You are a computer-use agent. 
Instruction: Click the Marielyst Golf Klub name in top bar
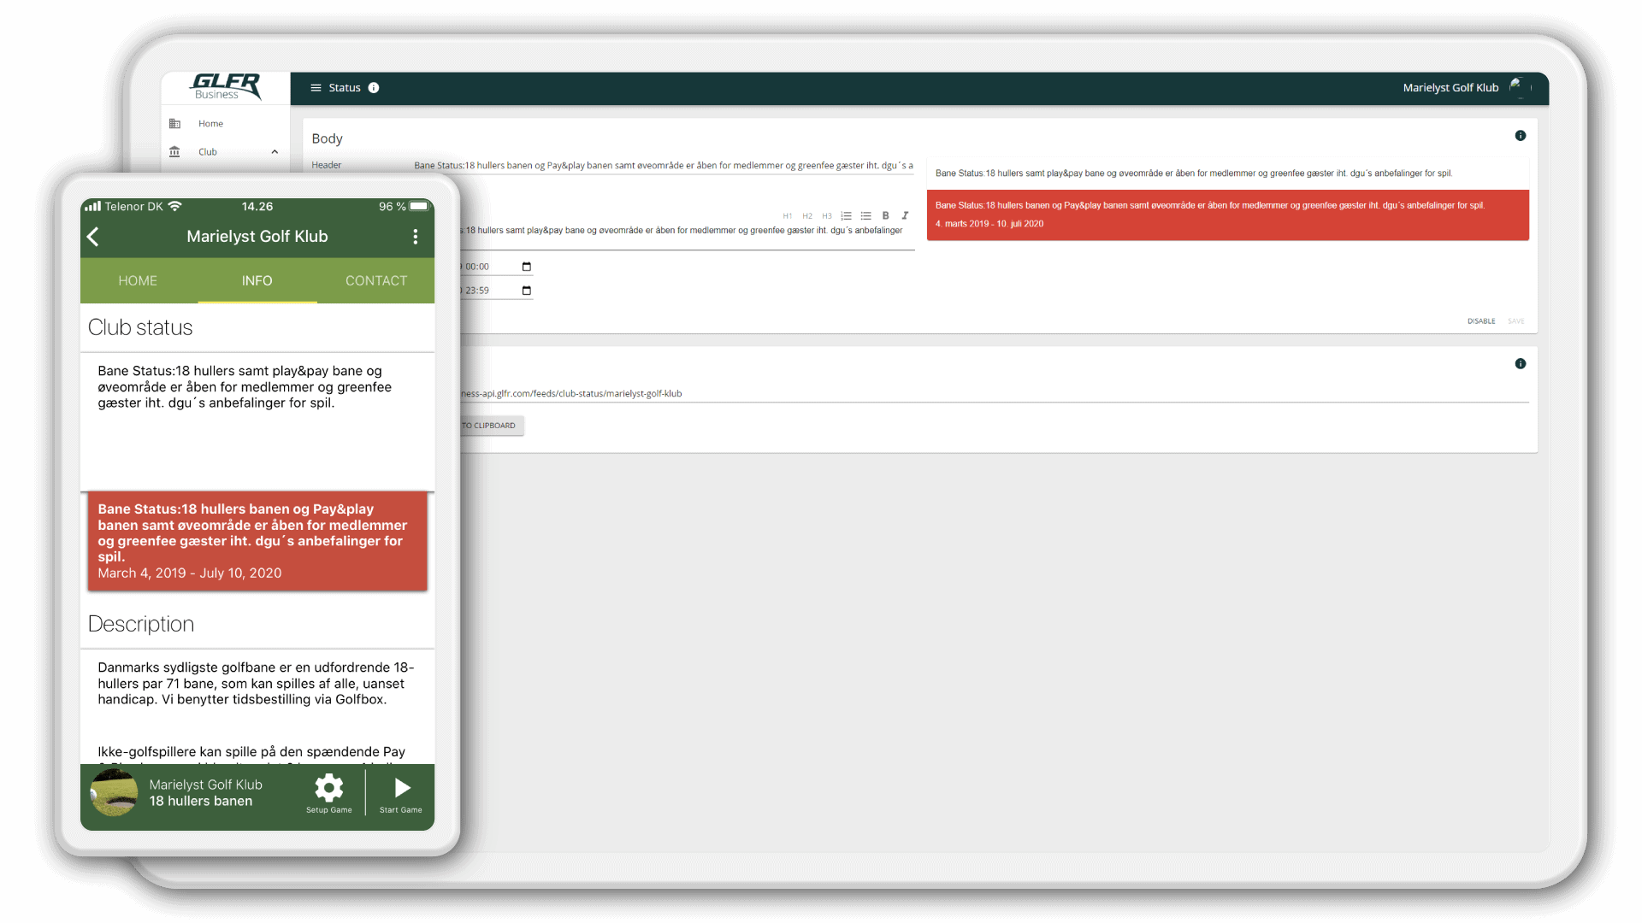pyautogui.click(x=1450, y=88)
